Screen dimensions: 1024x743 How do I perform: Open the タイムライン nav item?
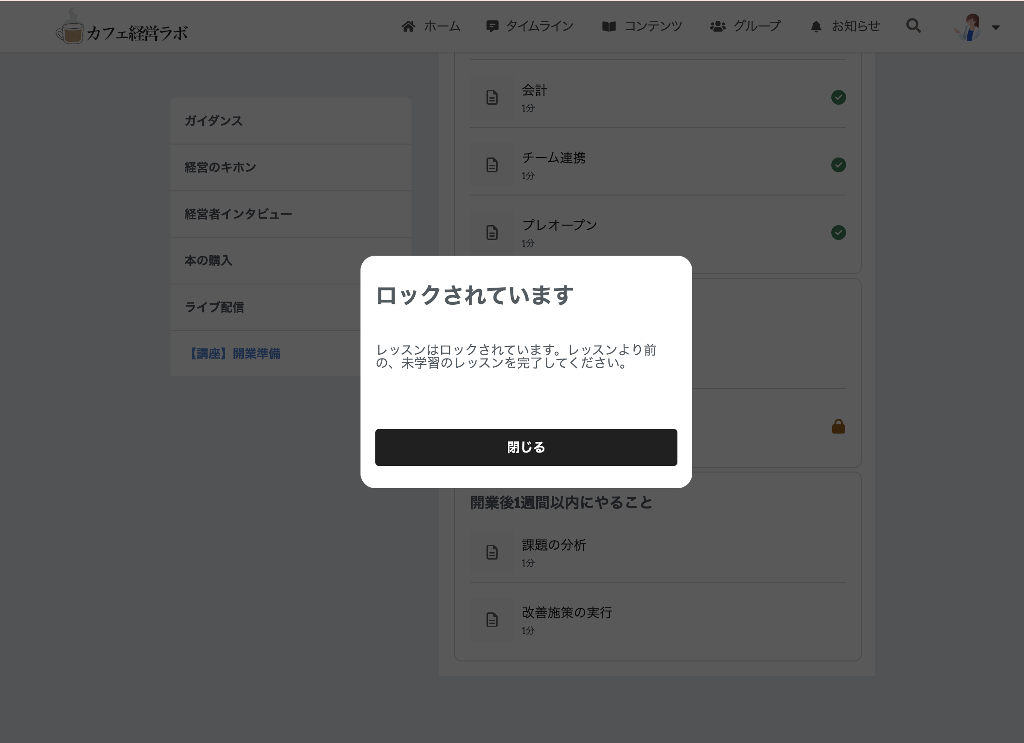click(530, 26)
